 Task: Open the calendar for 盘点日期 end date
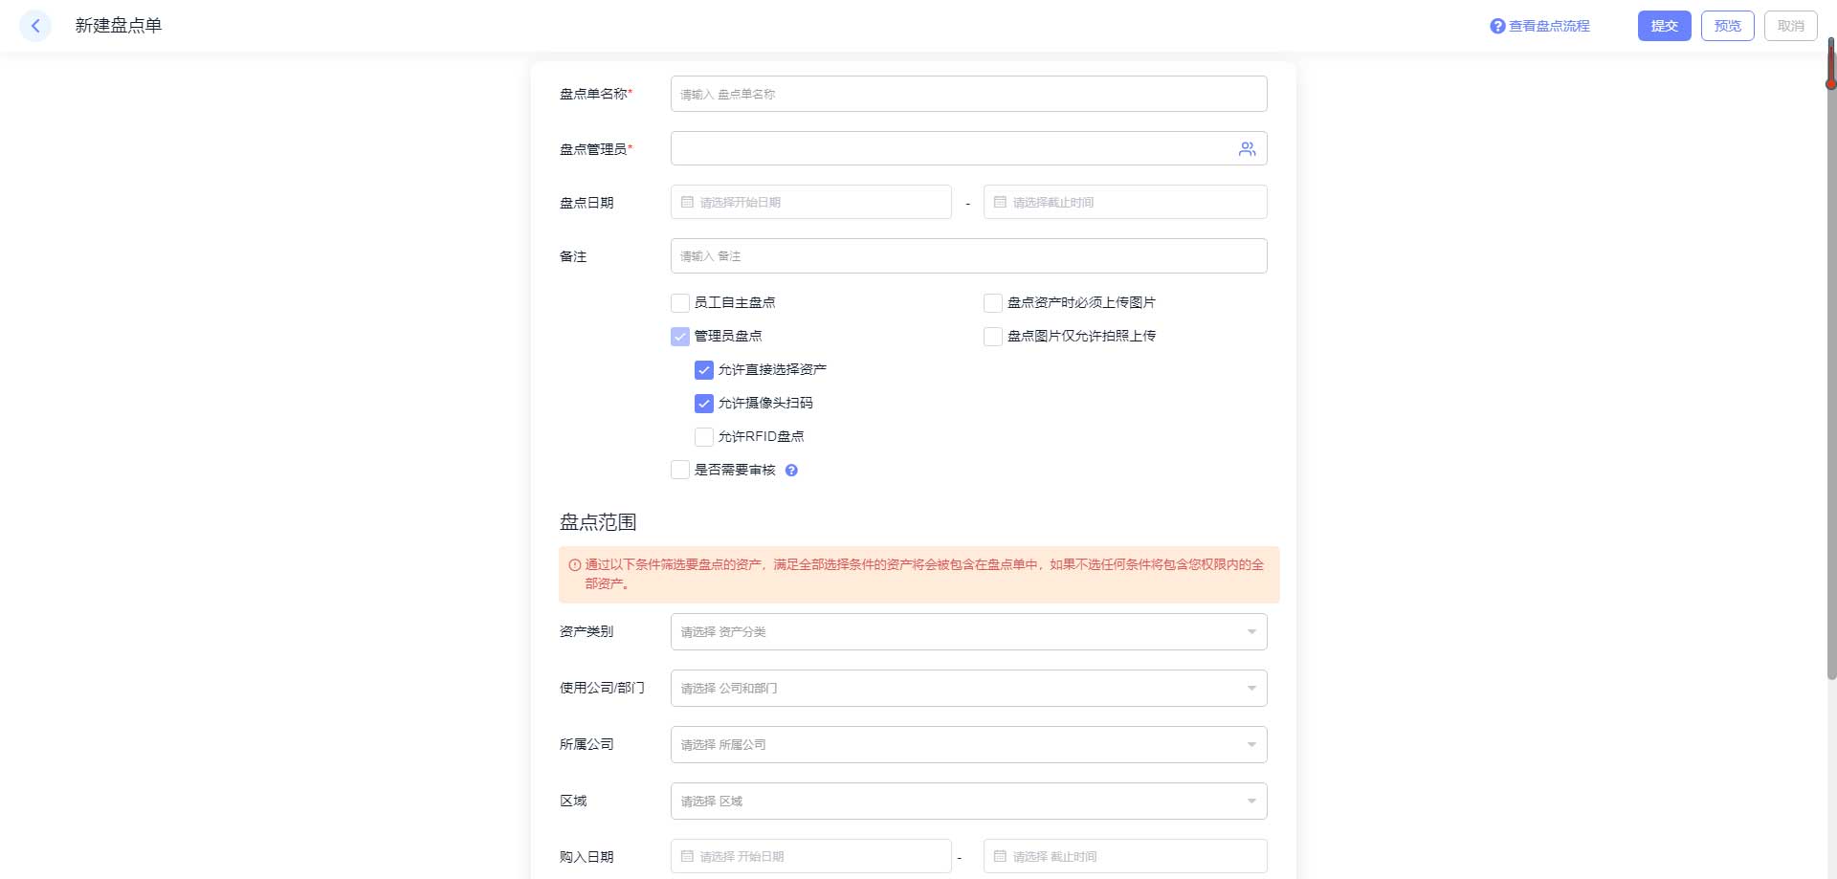point(1000,202)
